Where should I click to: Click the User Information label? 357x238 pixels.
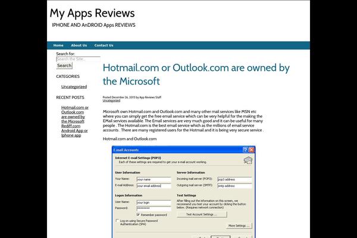(127, 173)
